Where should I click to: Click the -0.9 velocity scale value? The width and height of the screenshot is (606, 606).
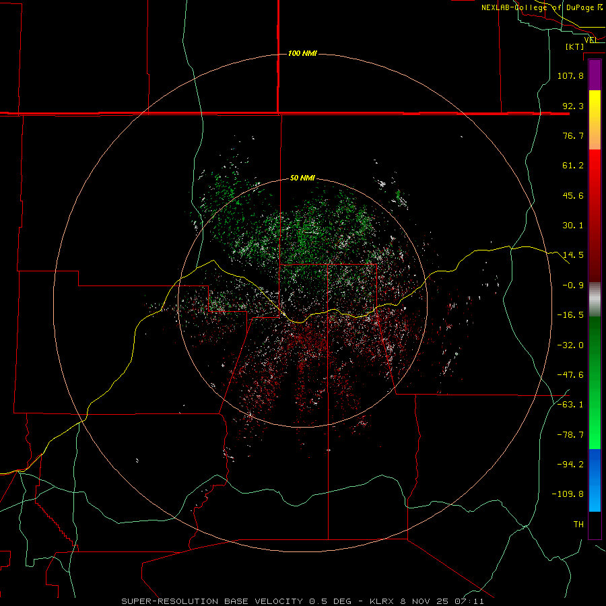573,285
